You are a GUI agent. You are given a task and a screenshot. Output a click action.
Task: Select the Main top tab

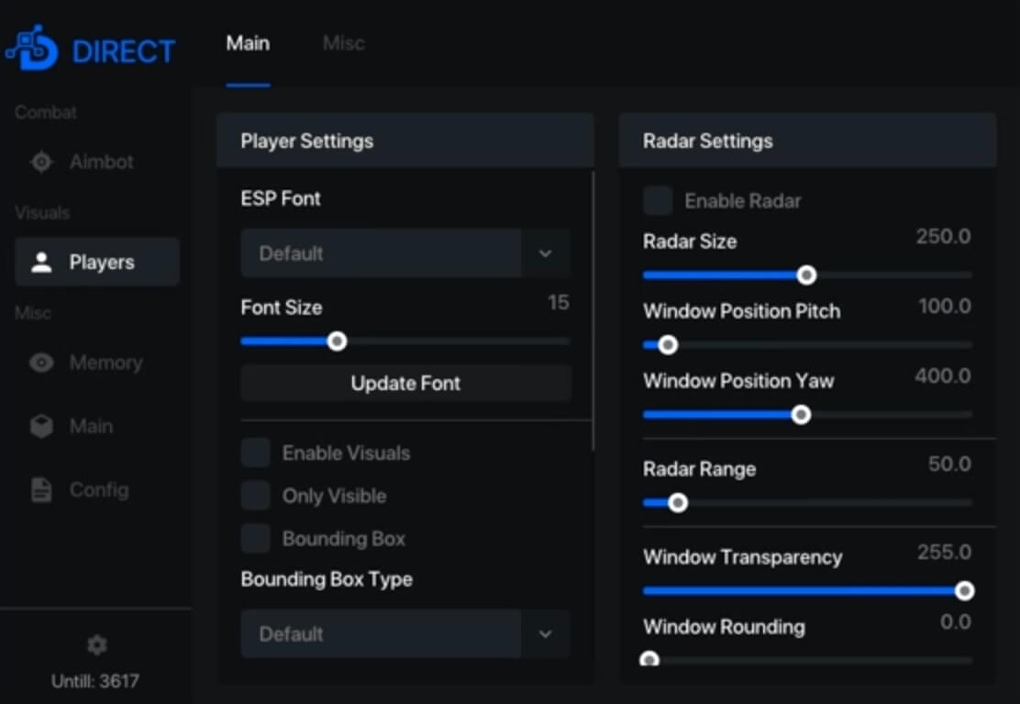point(248,43)
